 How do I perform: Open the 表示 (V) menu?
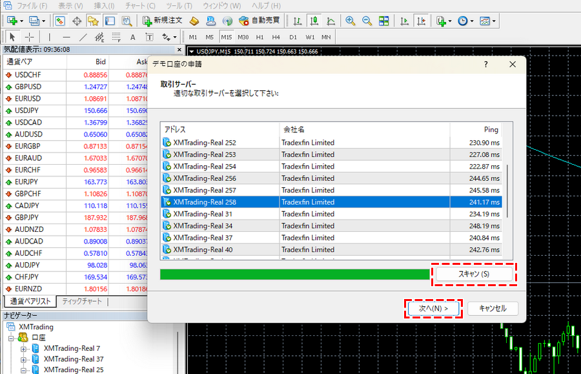(x=70, y=6)
